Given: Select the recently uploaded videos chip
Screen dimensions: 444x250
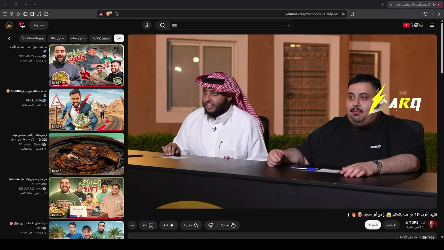Looking at the screenshot, I should click(33, 38).
